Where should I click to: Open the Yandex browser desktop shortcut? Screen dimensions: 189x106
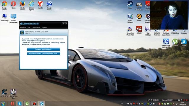coord(40,5)
